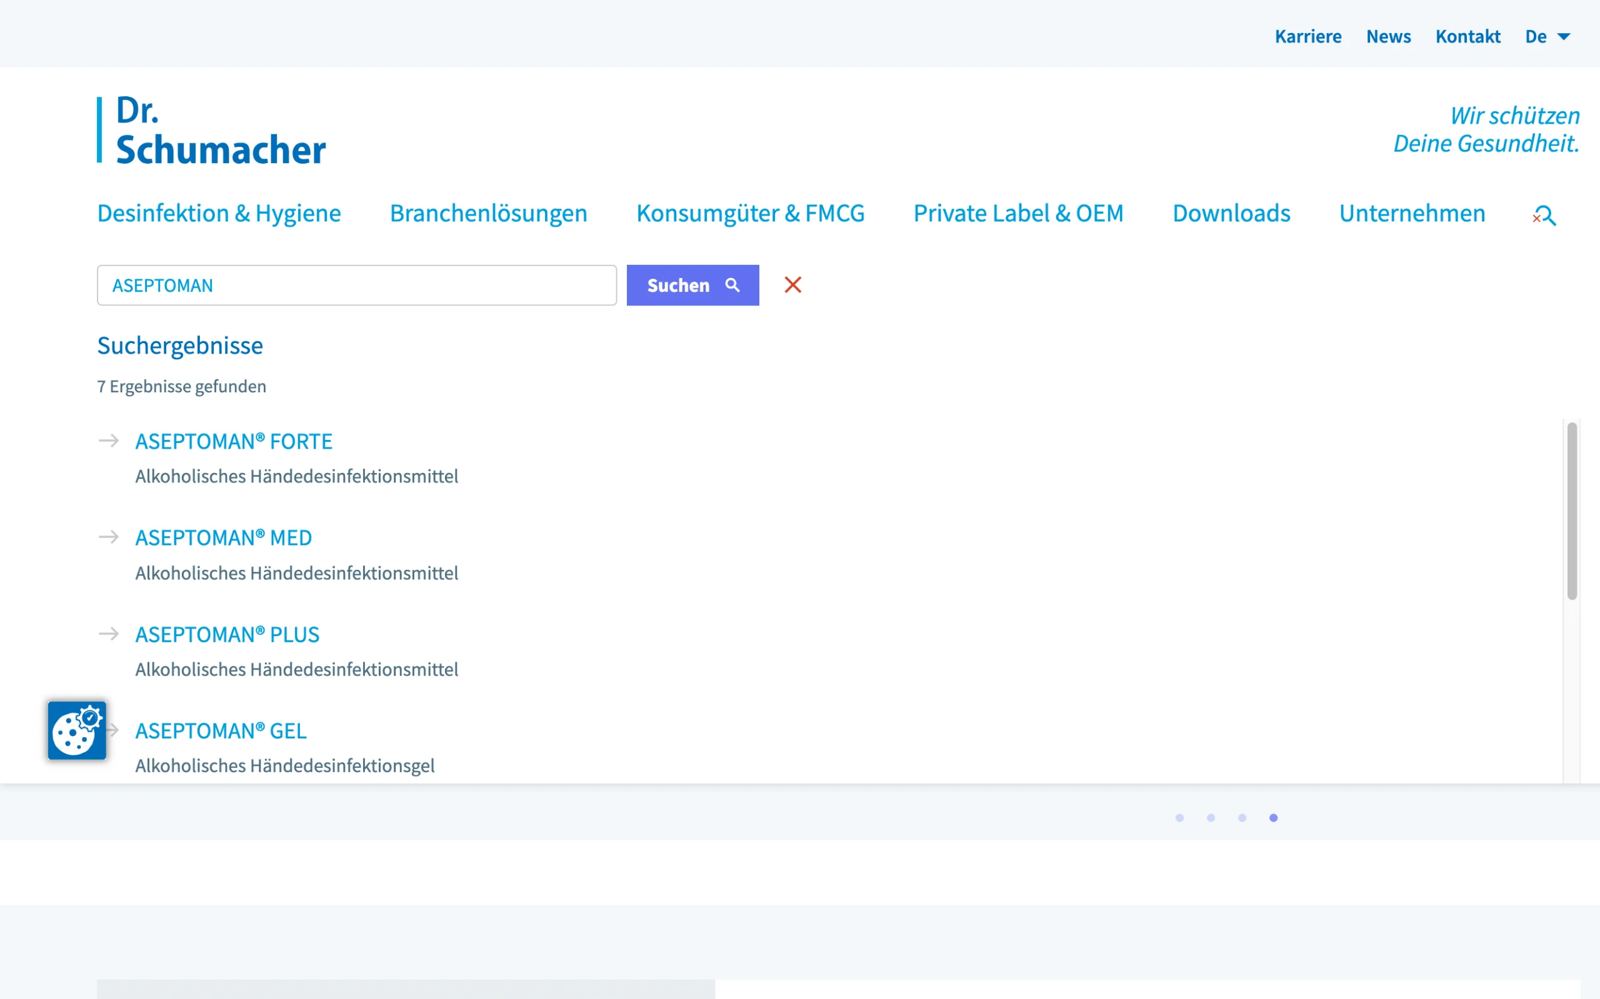Screen dimensions: 1600x999
Task: Open the Kontakt link
Action: [1468, 36]
